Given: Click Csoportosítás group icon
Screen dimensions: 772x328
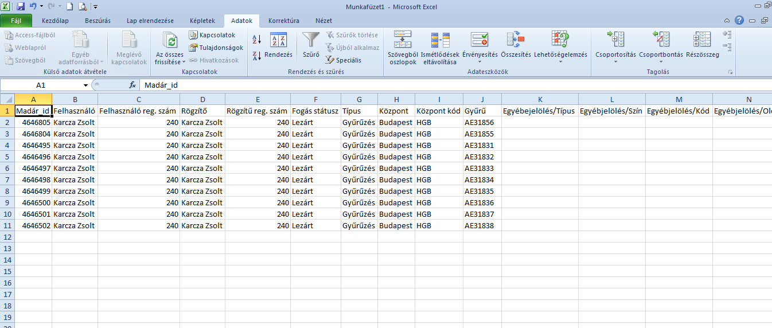Looking at the screenshot, I should pos(615,40).
